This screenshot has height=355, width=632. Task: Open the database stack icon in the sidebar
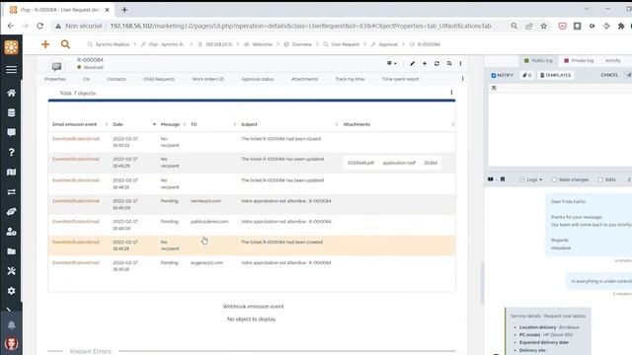click(x=11, y=112)
